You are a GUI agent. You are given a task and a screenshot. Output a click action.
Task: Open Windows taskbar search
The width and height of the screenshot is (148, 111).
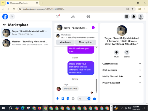10,108
